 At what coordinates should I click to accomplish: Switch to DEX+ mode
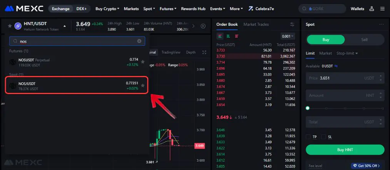click(82, 9)
